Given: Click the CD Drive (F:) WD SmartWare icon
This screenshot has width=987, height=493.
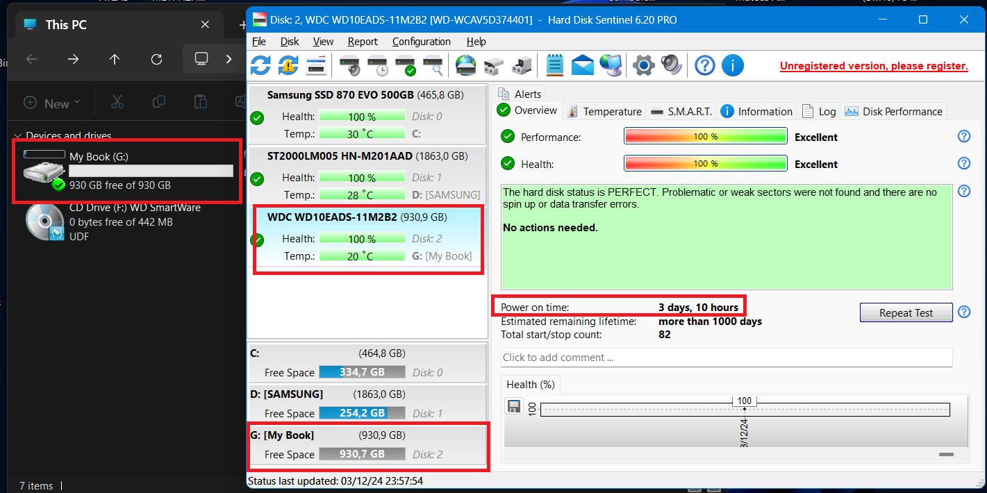Looking at the screenshot, I should tap(45, 222).
